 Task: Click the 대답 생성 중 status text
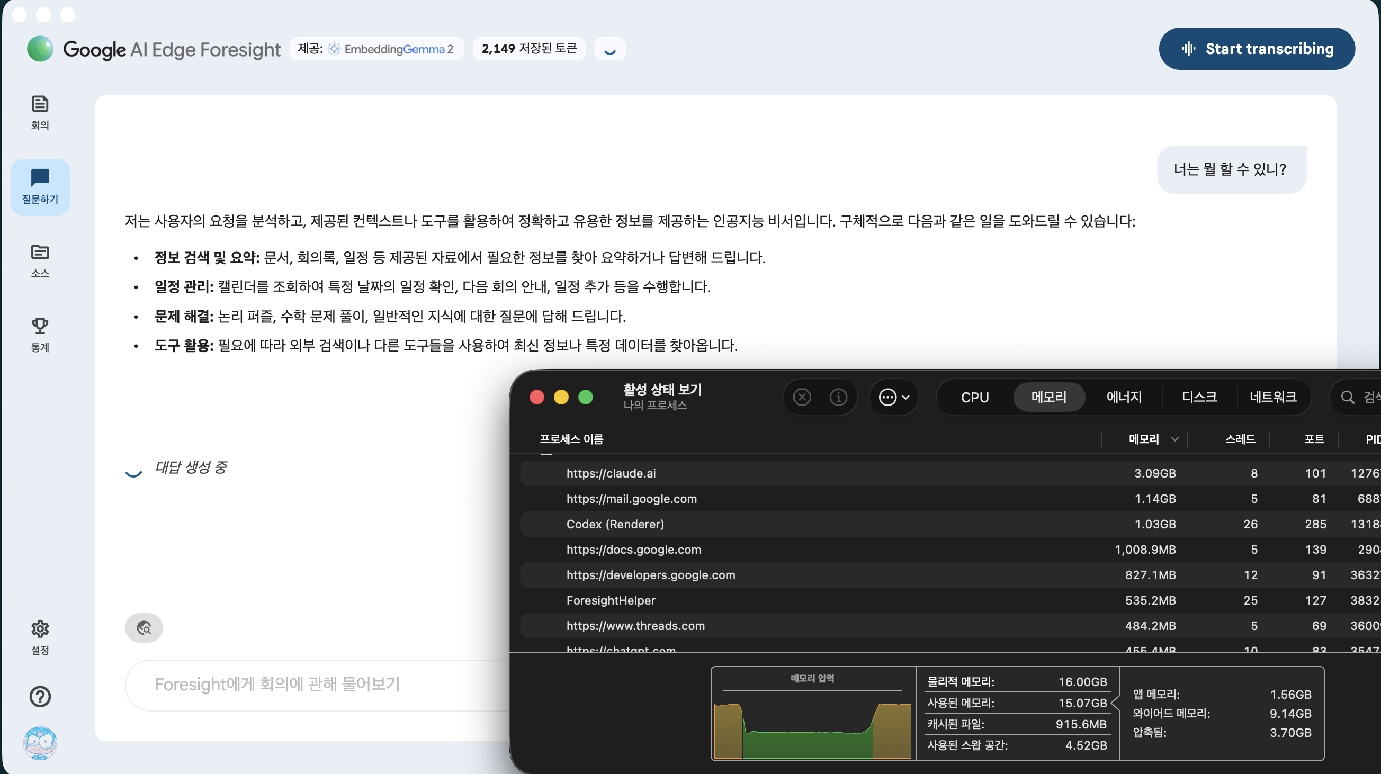pyautogui.click(x=191, y=467)
